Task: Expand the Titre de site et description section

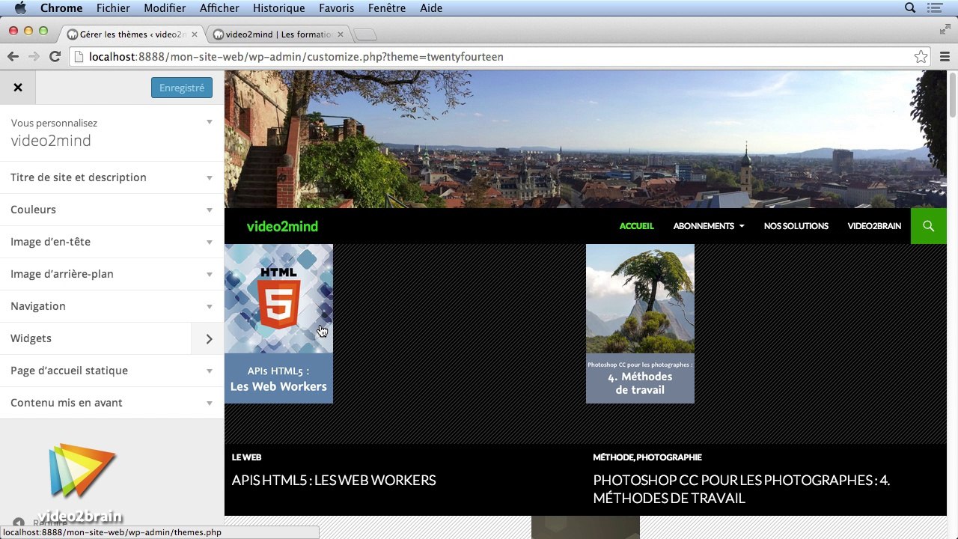Action: tap(112, 177)
